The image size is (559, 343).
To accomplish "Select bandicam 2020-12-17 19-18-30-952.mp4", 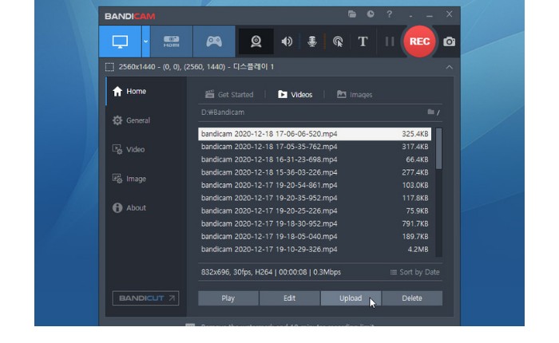I will click(315, 223).
